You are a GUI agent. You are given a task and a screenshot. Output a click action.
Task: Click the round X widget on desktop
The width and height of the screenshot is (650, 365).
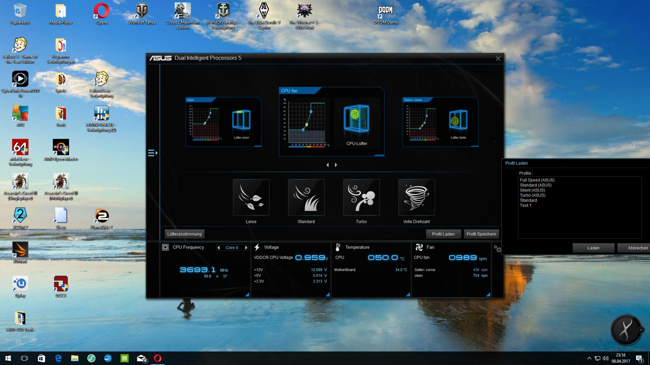(x=626, y=329)
